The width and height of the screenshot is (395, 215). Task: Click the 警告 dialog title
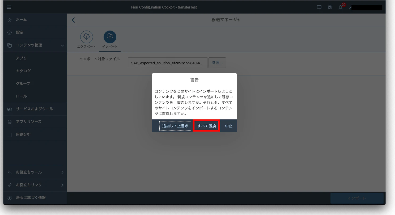pos(194,80)
